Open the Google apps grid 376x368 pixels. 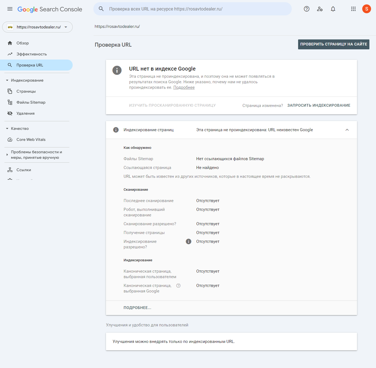pyautogui.click(x=353, y=9)
